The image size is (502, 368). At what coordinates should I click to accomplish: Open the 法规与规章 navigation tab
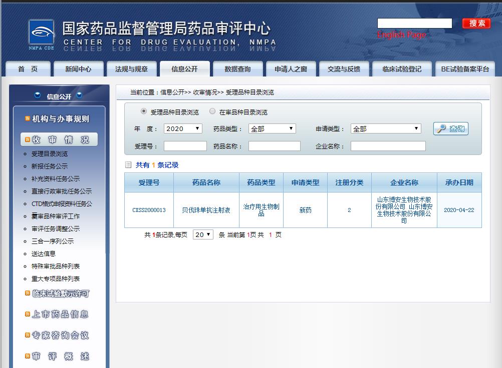pyautogui.click(x=132, y=69)
